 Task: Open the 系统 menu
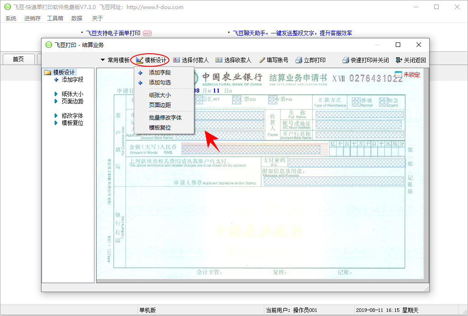11,19
